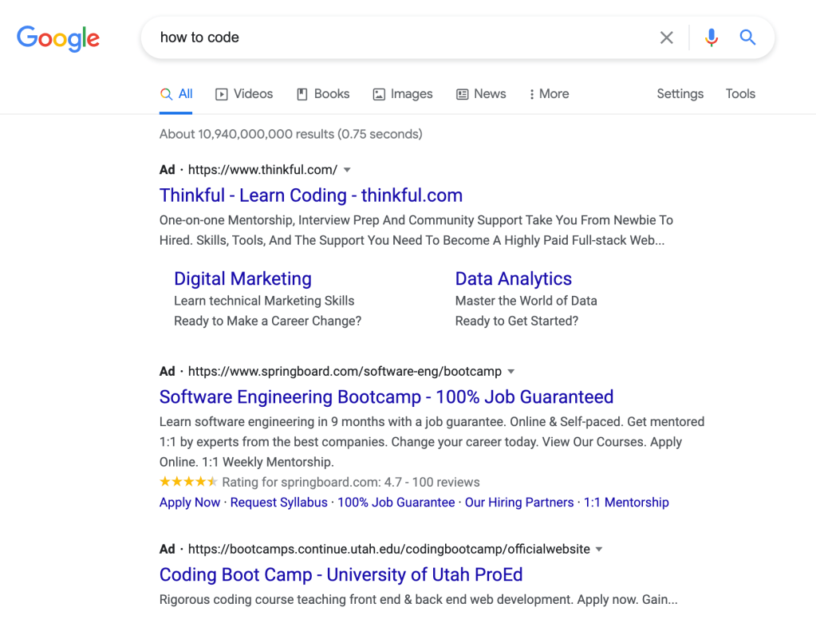Image resolution: width=816 pixels, height=635 pixels.
Task: Show Images search results
Action: [403, 94]
